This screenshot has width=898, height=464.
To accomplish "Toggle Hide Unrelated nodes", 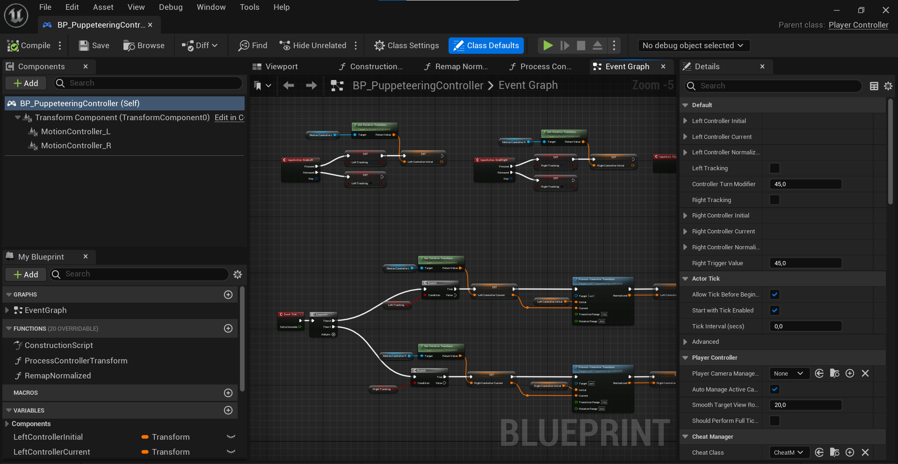I will [312, 45].
